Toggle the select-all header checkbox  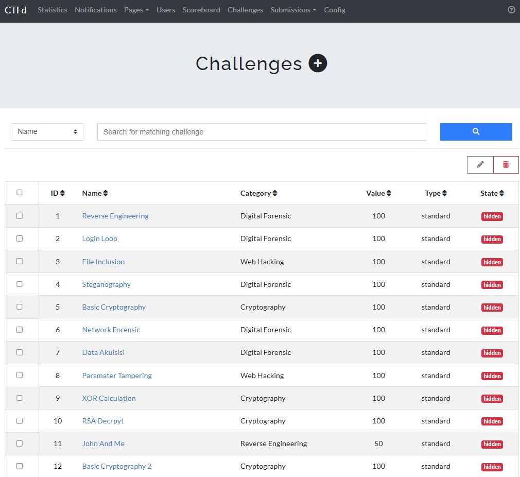[20, 193]
